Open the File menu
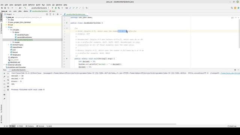 [x=2, y=5]
